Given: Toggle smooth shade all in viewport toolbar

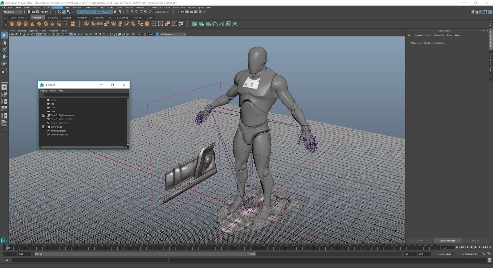Looking at the screenshot, I should (x=71, y=34).
